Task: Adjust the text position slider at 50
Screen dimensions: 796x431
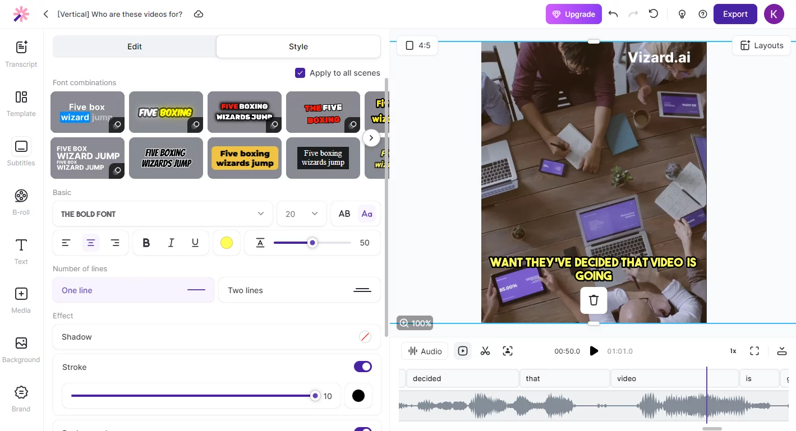Action: pyautogui.click(x=312, y=243)
